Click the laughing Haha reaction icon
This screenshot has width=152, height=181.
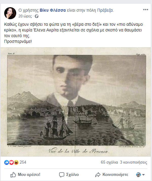tap(16, 162)
